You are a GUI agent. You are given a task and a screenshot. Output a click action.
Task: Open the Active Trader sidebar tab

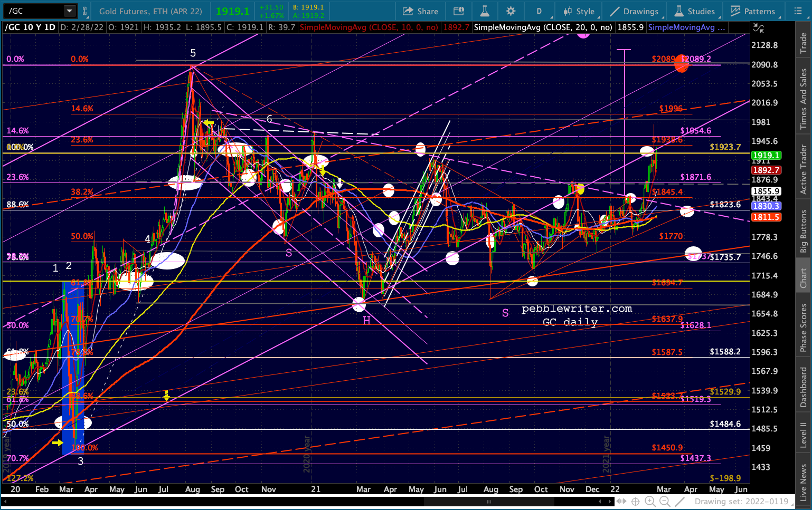(804, 169)
